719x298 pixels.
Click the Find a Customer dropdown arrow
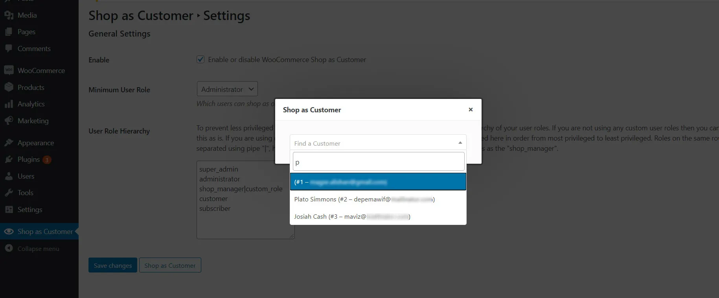[x=460, y=143]
